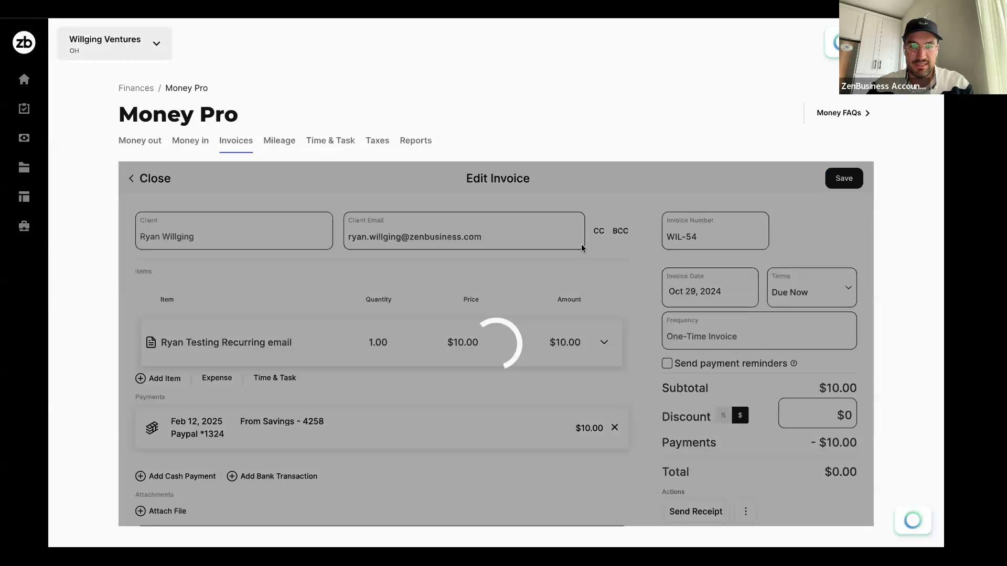Click the From Savings - 4258 text
This screenshot has height=566, width=1007.
click(282, 421)
